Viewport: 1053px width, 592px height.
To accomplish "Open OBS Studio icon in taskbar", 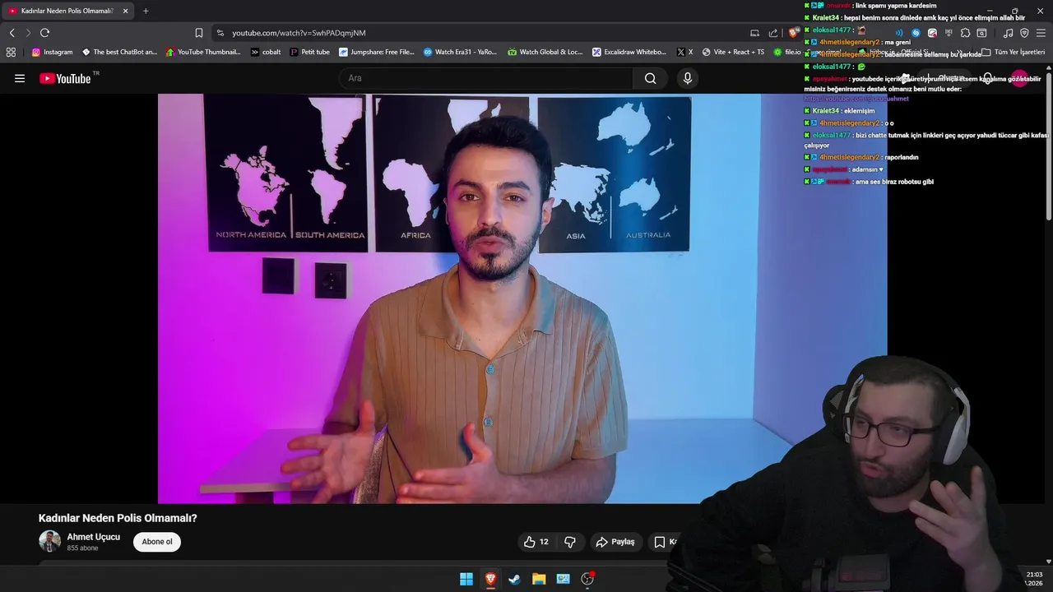I will pos(587,579).
